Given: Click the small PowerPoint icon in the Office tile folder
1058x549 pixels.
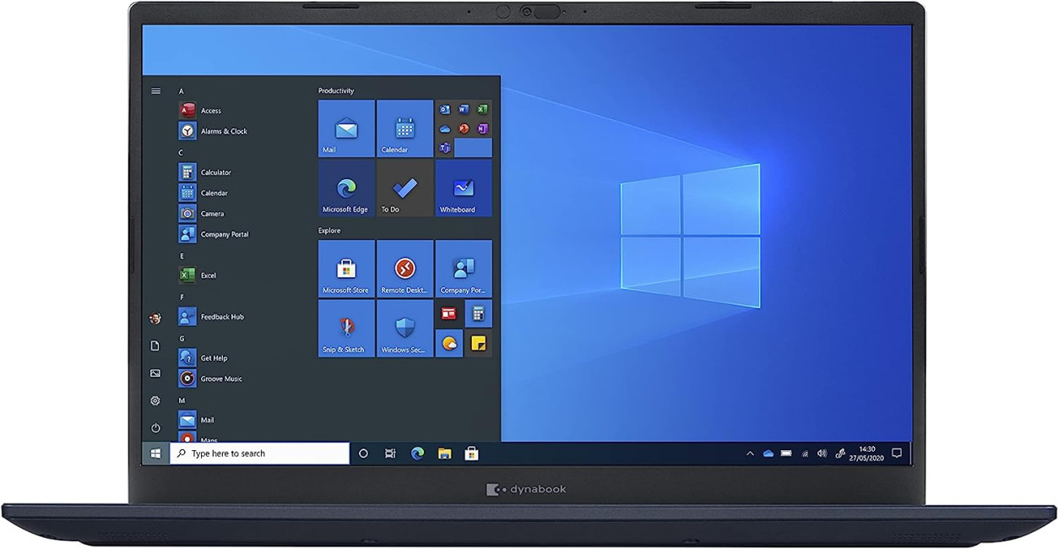Looking at the screenshot, I should click(464, 128).
